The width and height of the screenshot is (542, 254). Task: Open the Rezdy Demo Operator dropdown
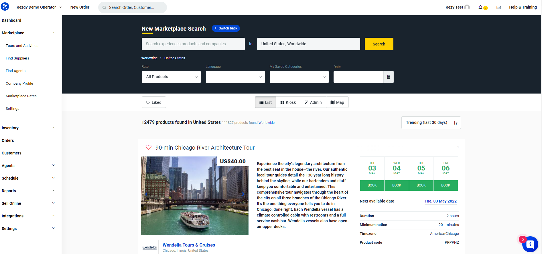(39, 7)
